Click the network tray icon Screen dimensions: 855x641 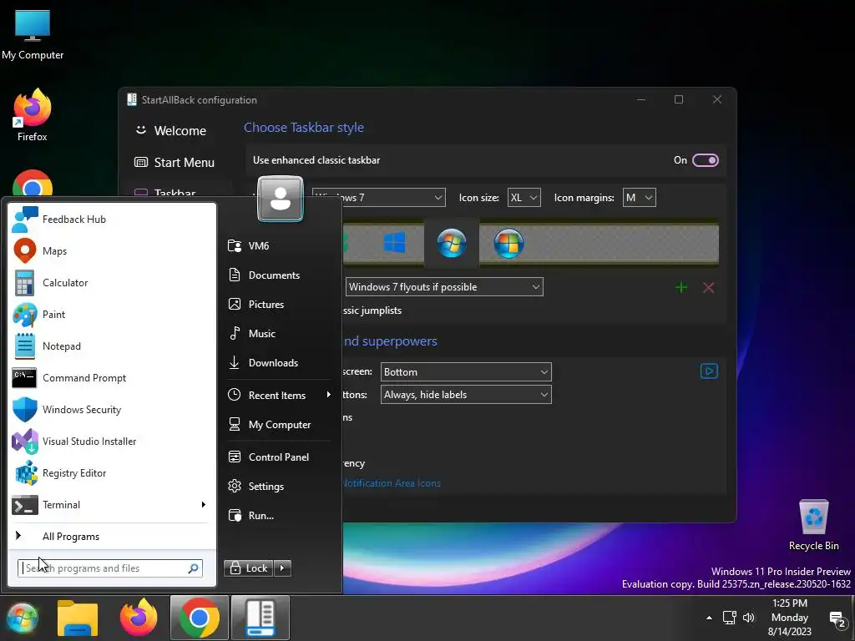point(730,618)
